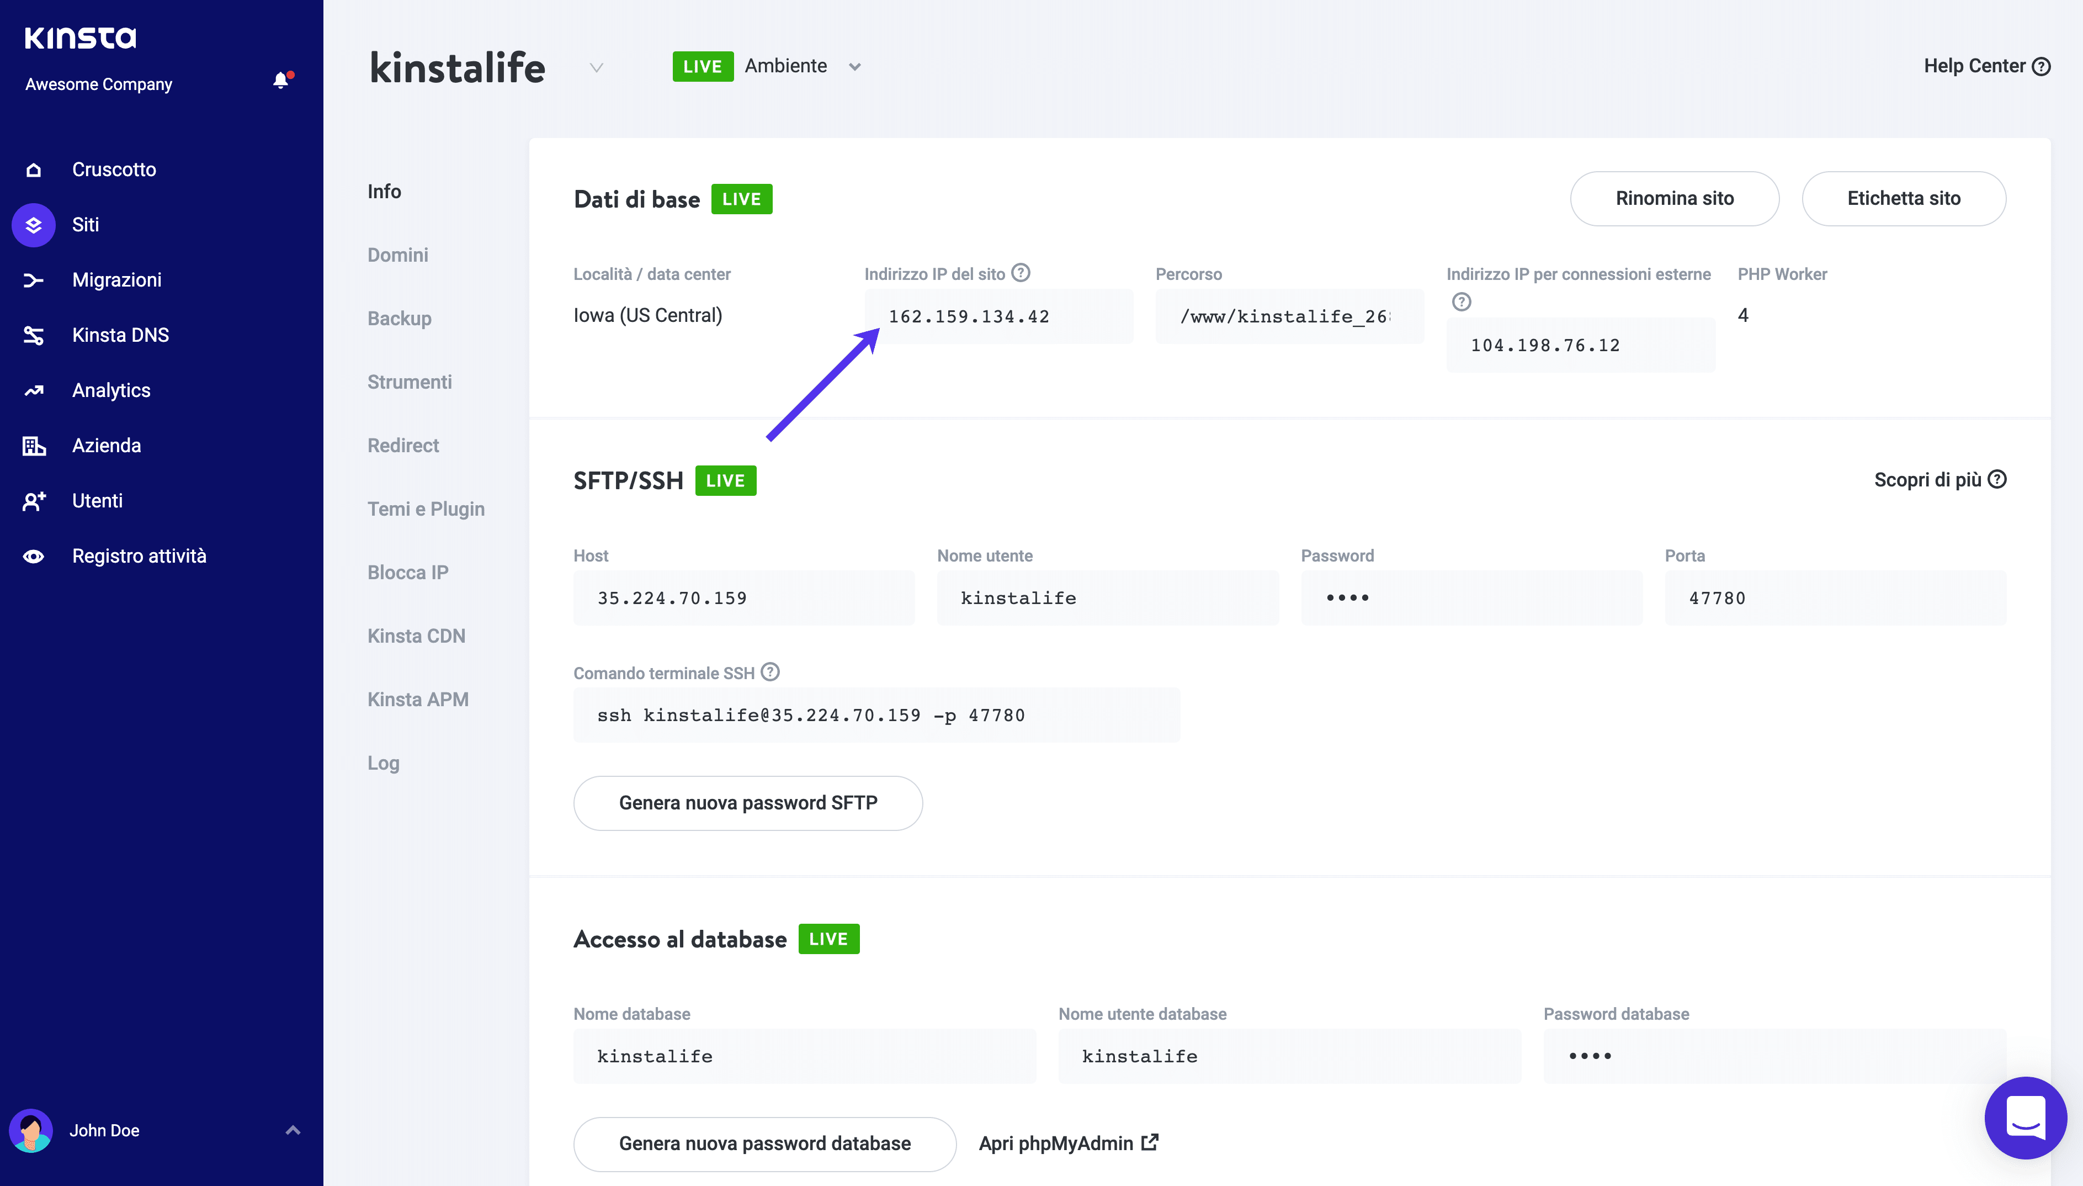2083x1186 pixels.
Task: Open the Utenti sidebar icon
Action: click(x=33, y=500)
